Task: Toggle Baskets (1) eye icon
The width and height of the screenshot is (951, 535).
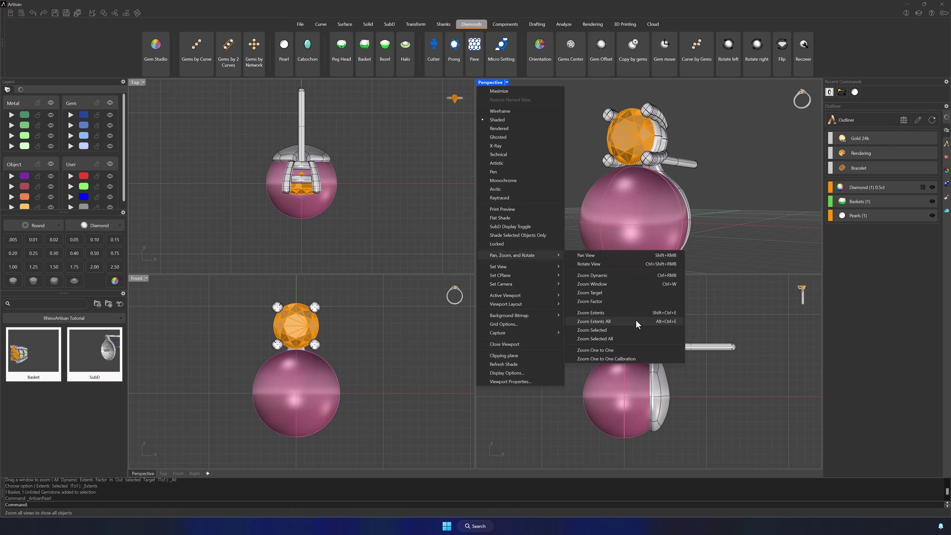Action: 932,201
